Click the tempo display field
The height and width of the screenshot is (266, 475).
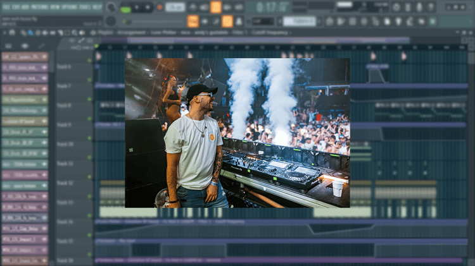coord(175,7)
